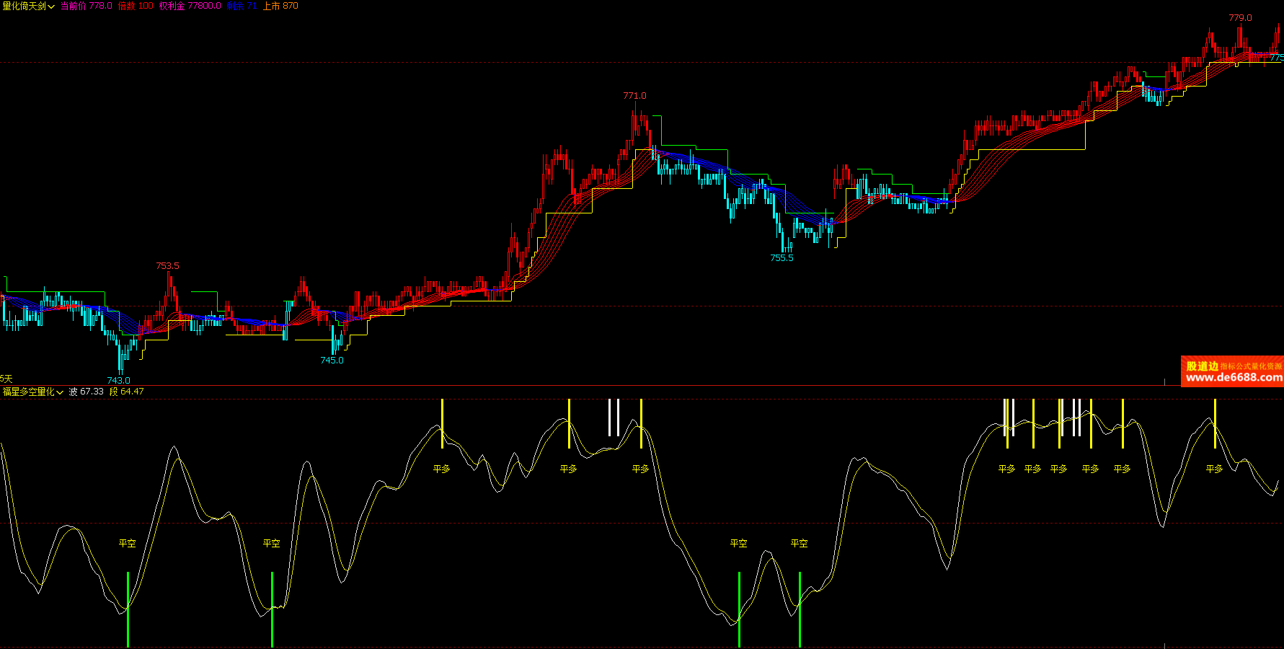Select the 745.0 low price marker

point(332,360)
